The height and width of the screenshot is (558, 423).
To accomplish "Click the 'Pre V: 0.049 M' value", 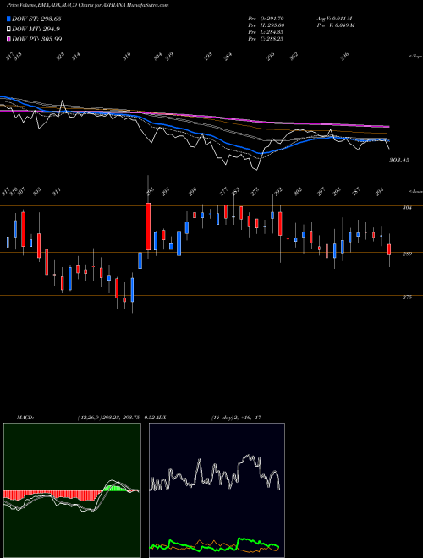I will point(335,25).
